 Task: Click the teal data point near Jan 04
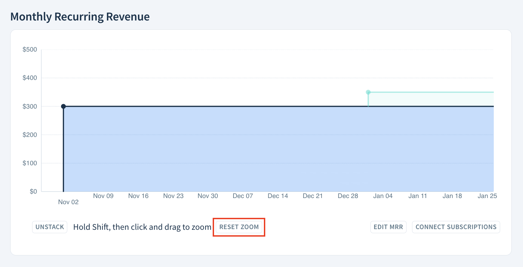(x=368, y=92)
